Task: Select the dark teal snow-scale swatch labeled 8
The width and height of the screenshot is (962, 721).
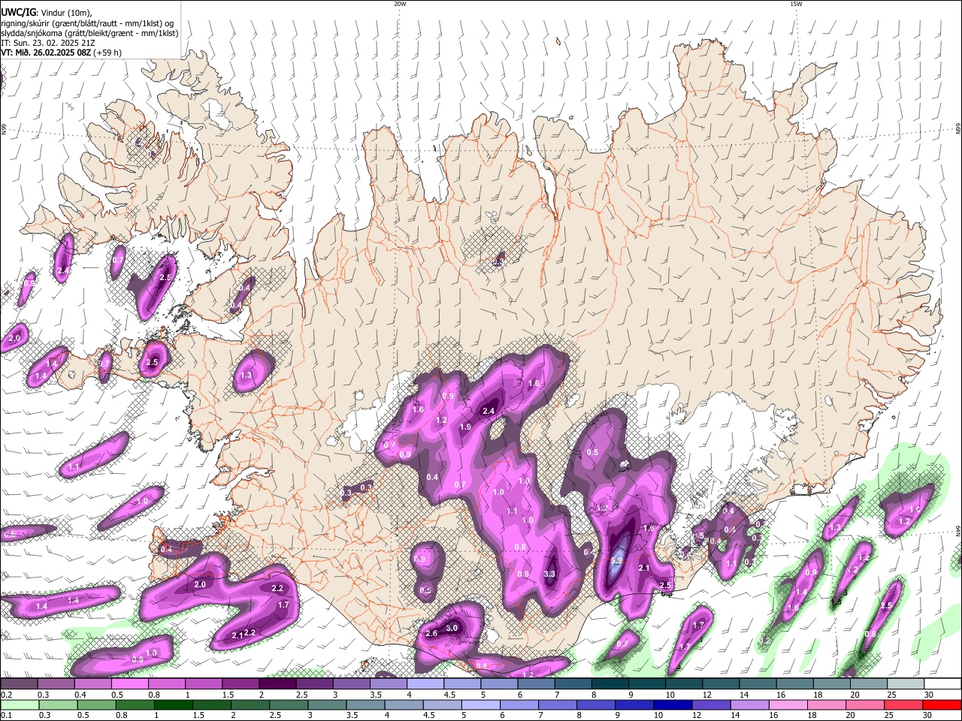Action: pos(610,684)
